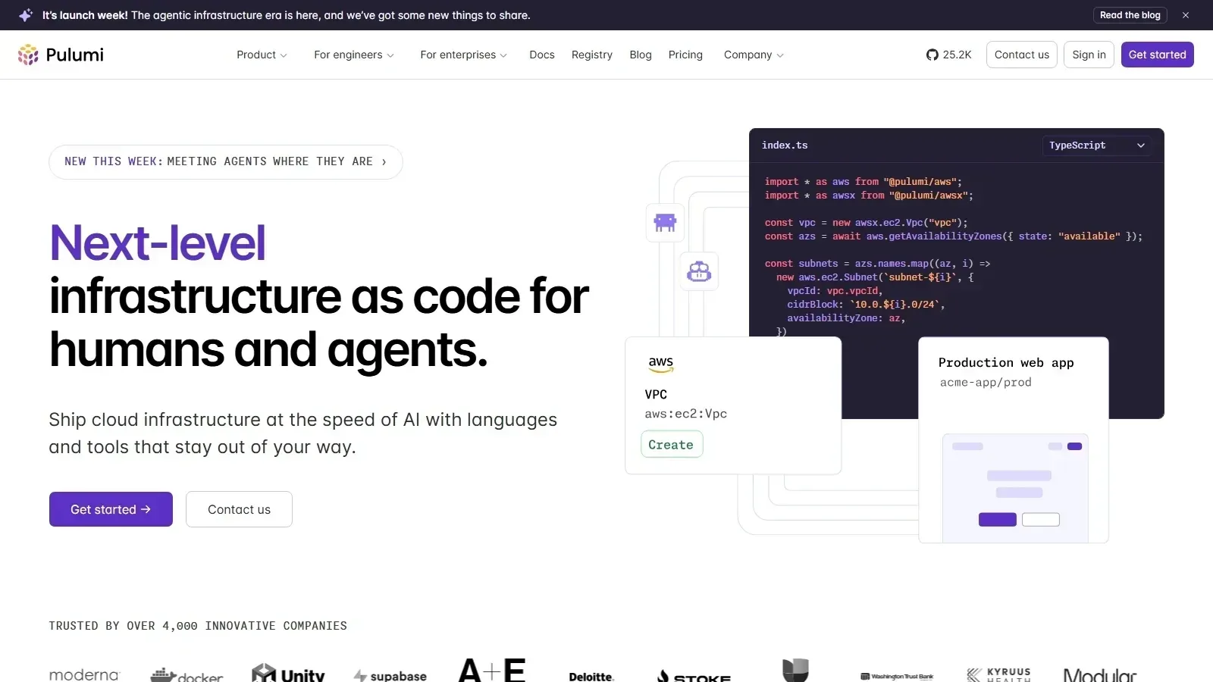
Task: Open the New this week announcement pill
Action: pyautogui.click(x=226, y=162)
